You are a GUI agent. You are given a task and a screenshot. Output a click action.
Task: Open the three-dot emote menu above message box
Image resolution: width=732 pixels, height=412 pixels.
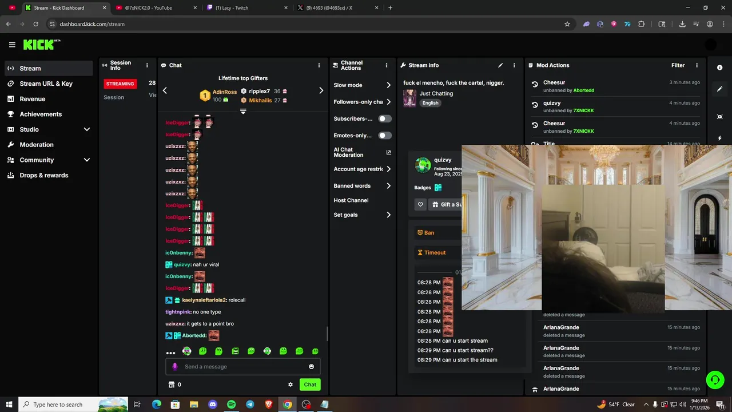tap(170, 352)
